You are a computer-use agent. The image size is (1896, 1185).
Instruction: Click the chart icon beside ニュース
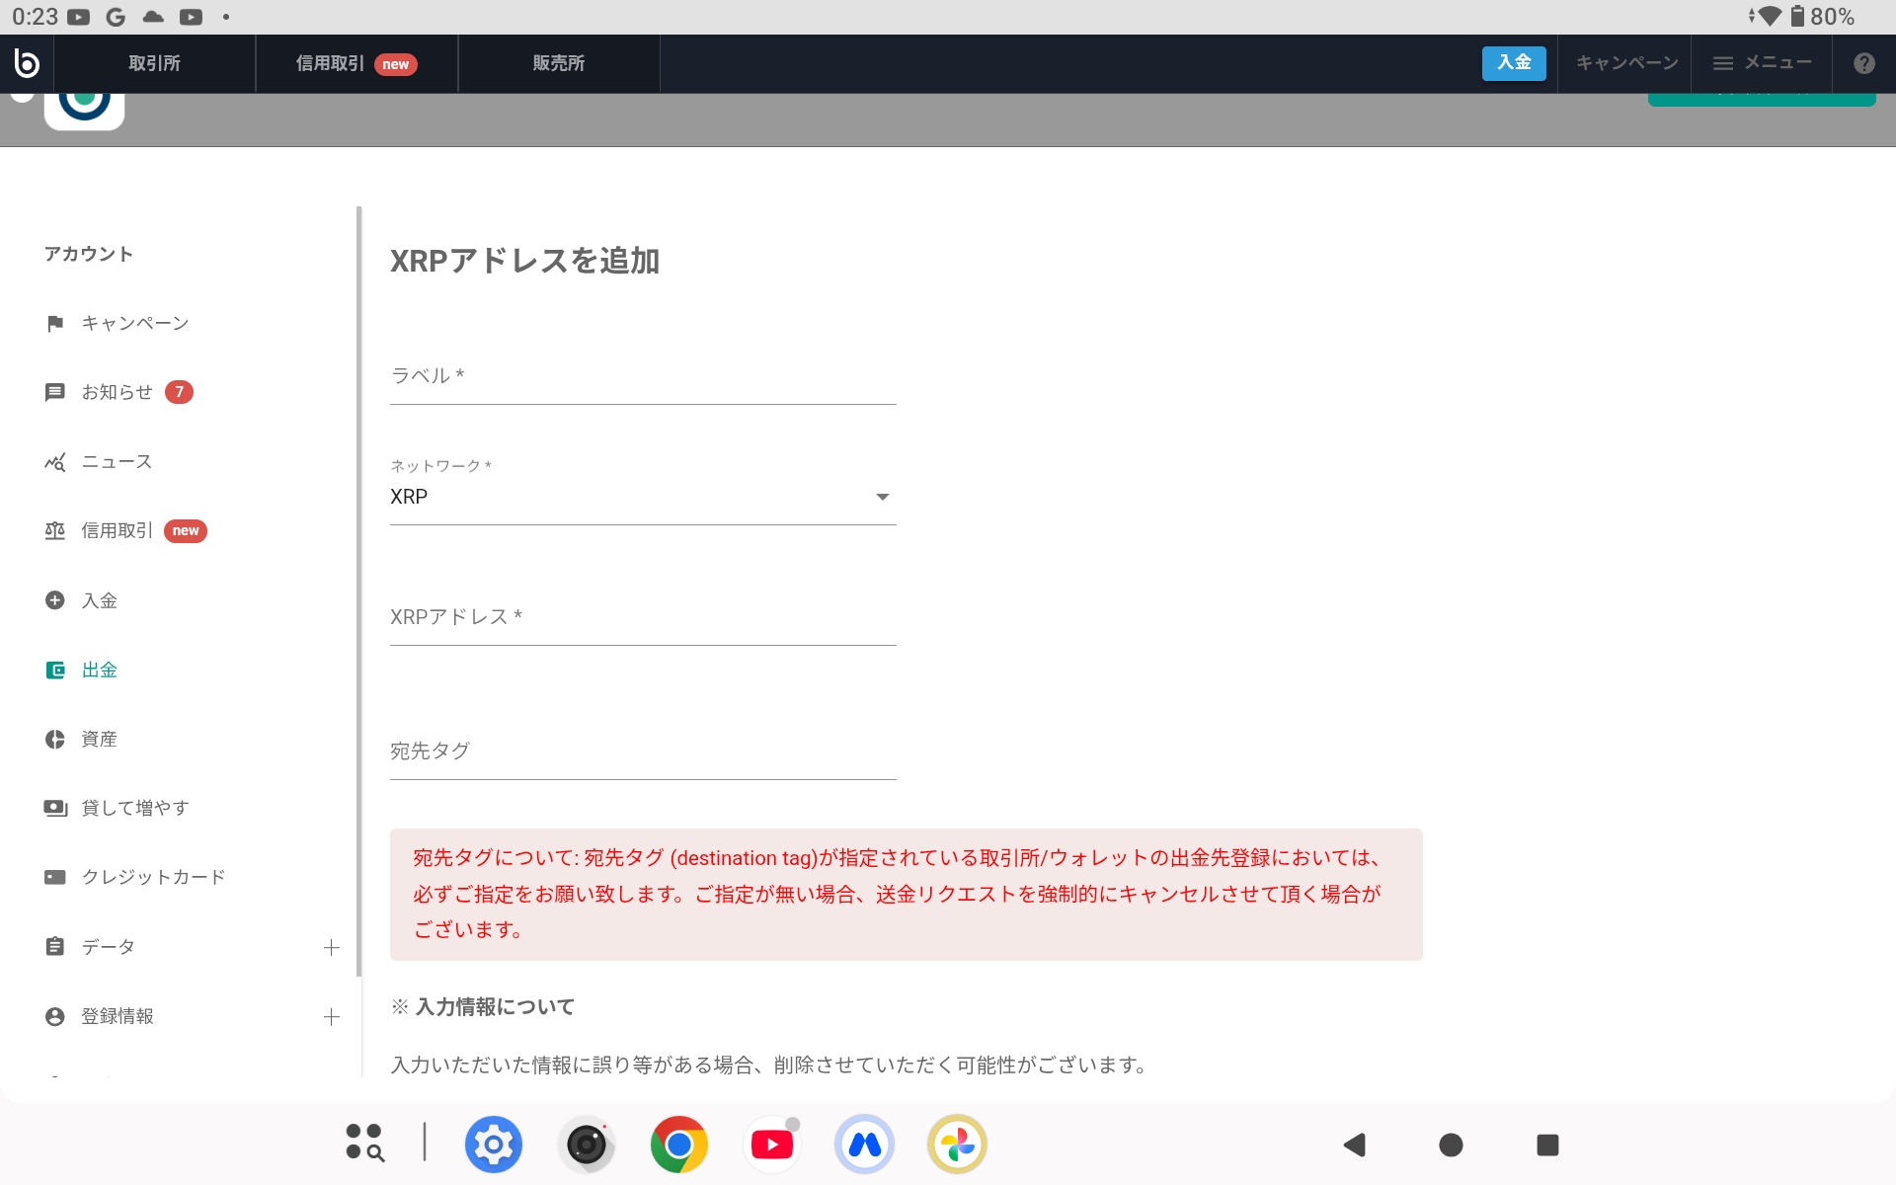[x=55, y=462]
